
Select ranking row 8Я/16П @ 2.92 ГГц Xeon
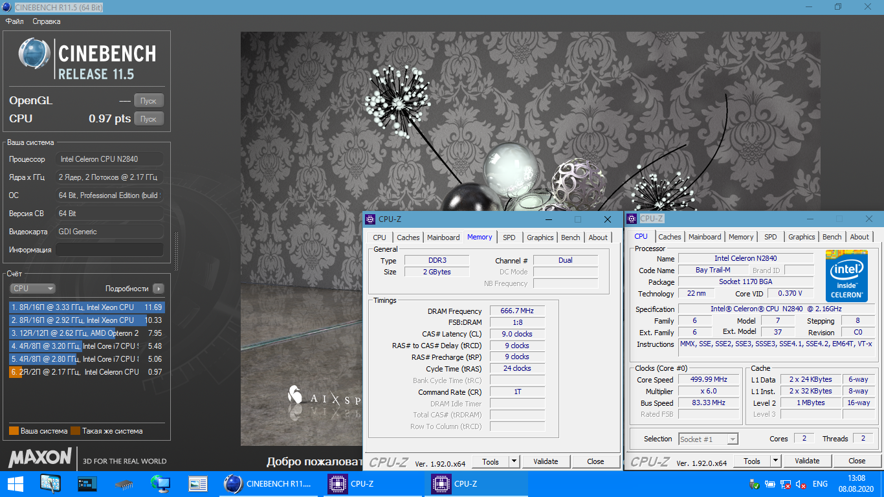87,320
